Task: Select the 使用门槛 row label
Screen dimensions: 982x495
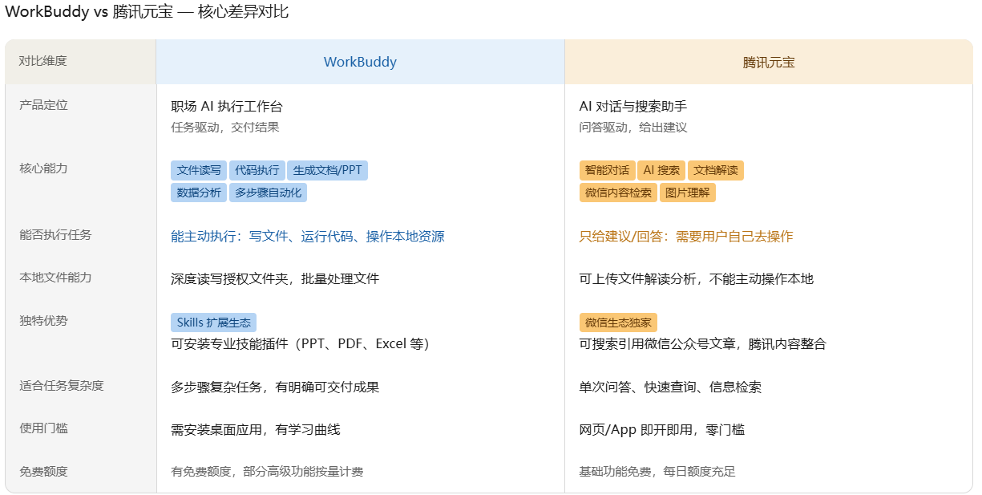Action: [x=44, y=428]
